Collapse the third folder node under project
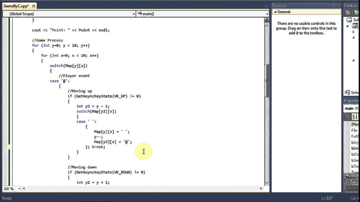The image size is (360, 202). coord(354,60)
